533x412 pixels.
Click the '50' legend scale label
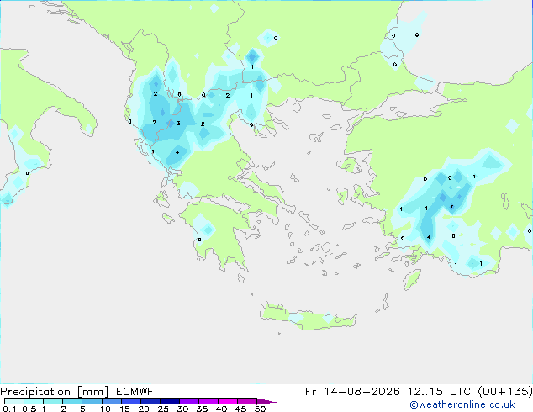[x=260, y=409]
